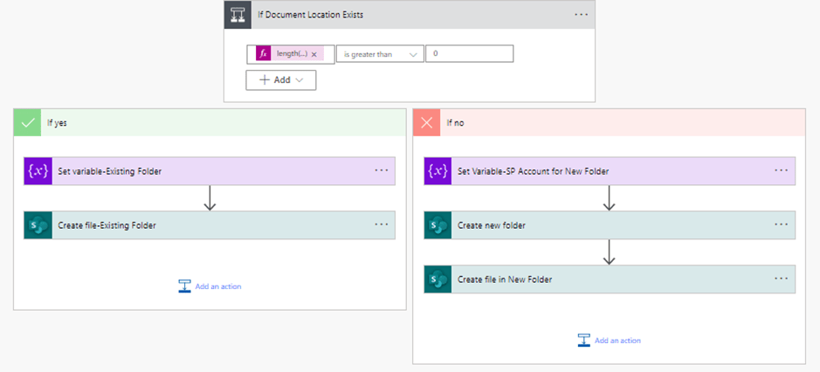820x372 pixels.
Task: Click the condition value field containing 0
Action: [469, 54]
